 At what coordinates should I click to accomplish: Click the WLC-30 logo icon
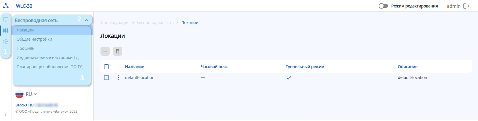(x=6, y=6)
